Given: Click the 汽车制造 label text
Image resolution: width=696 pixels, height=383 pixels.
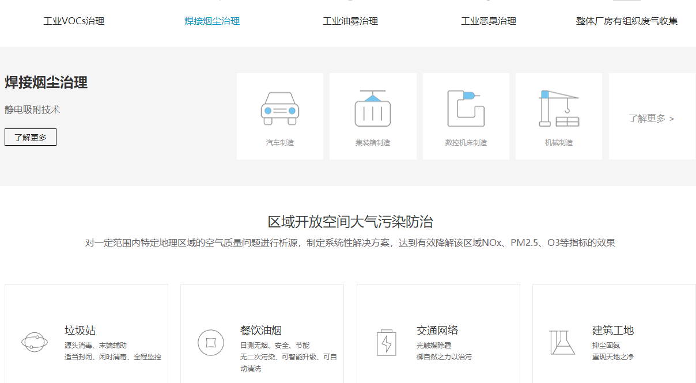Looking at the screenshot, I should (279, 143).
